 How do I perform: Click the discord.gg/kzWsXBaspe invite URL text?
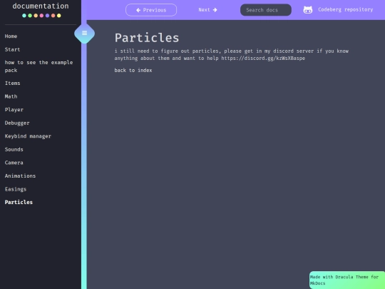tap(263, 59)
